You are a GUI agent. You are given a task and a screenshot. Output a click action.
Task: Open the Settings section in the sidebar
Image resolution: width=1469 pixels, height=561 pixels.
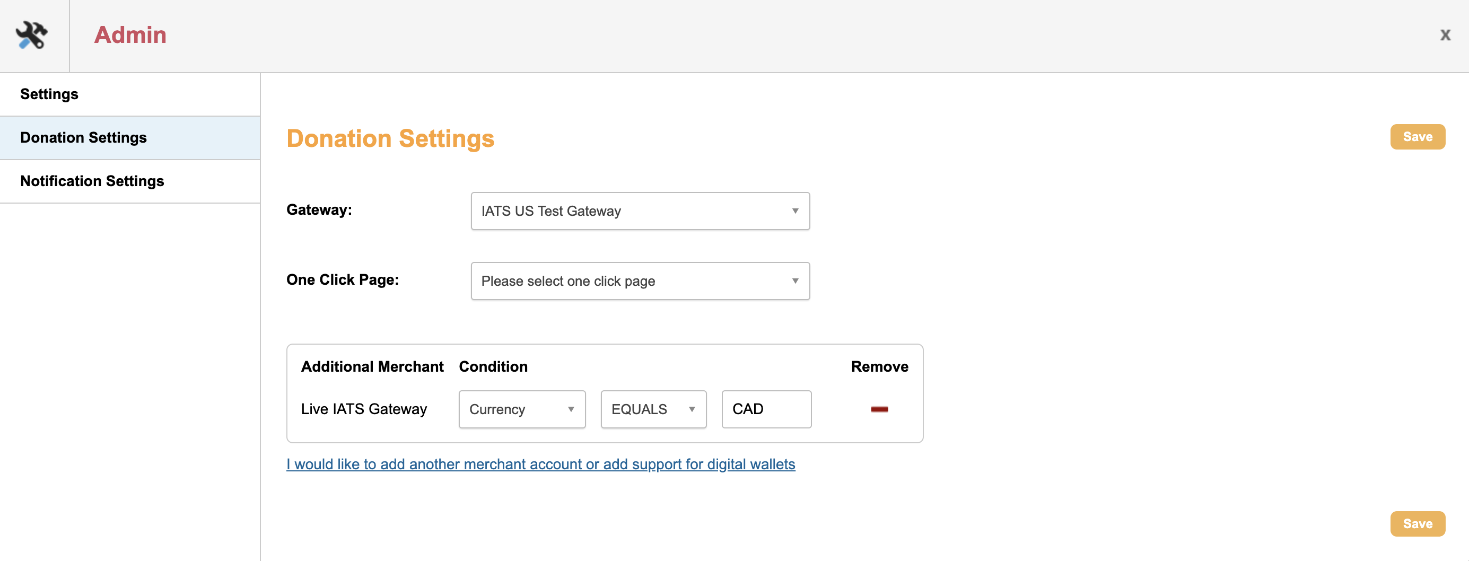(49, 94)
